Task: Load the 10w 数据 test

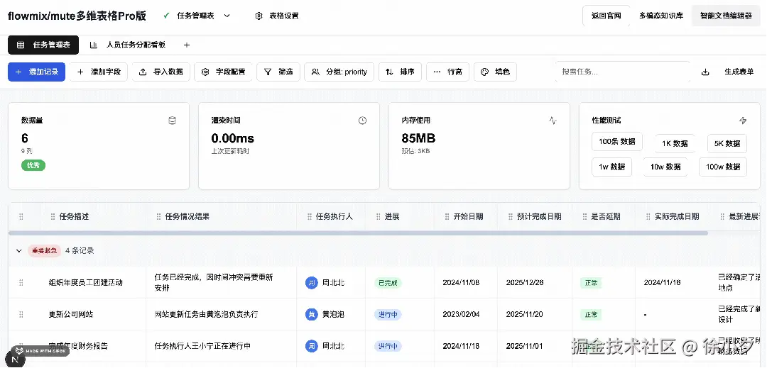Action: click(665, 167)
